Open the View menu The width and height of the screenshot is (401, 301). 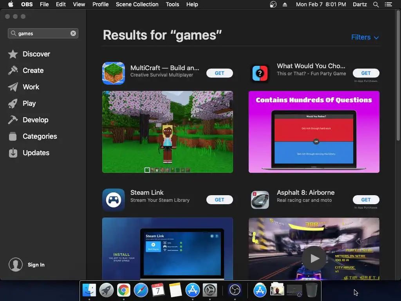click(x=79, y=4)
